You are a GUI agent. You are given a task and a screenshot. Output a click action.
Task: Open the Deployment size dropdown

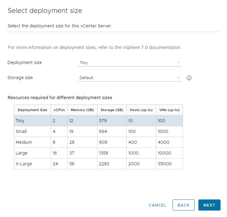(x=129, y=62)
